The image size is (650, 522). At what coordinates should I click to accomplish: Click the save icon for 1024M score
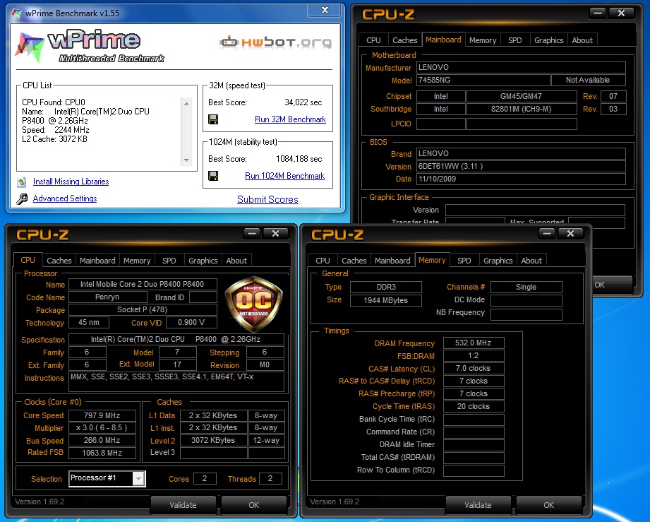click(213, 176)
